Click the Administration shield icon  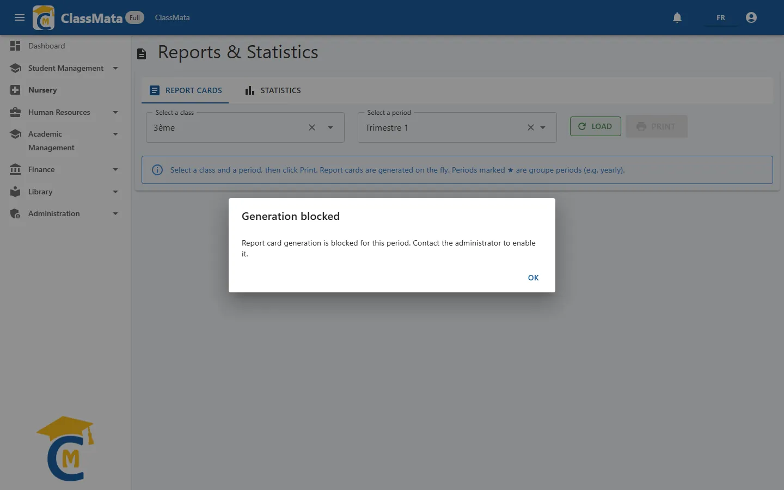pos(15,213)
